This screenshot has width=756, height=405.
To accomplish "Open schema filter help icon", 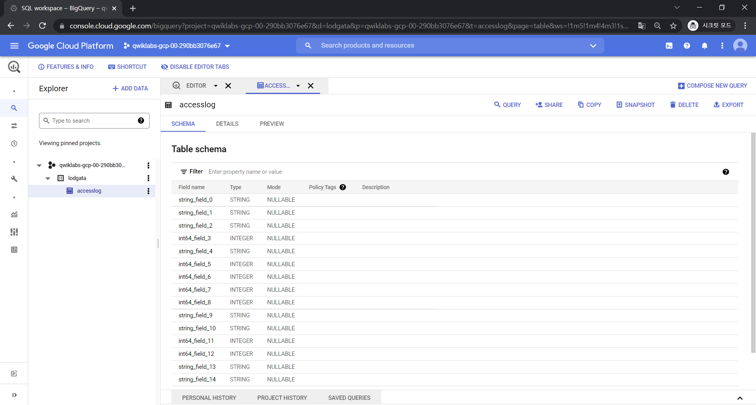I will [x=726, y=172].
